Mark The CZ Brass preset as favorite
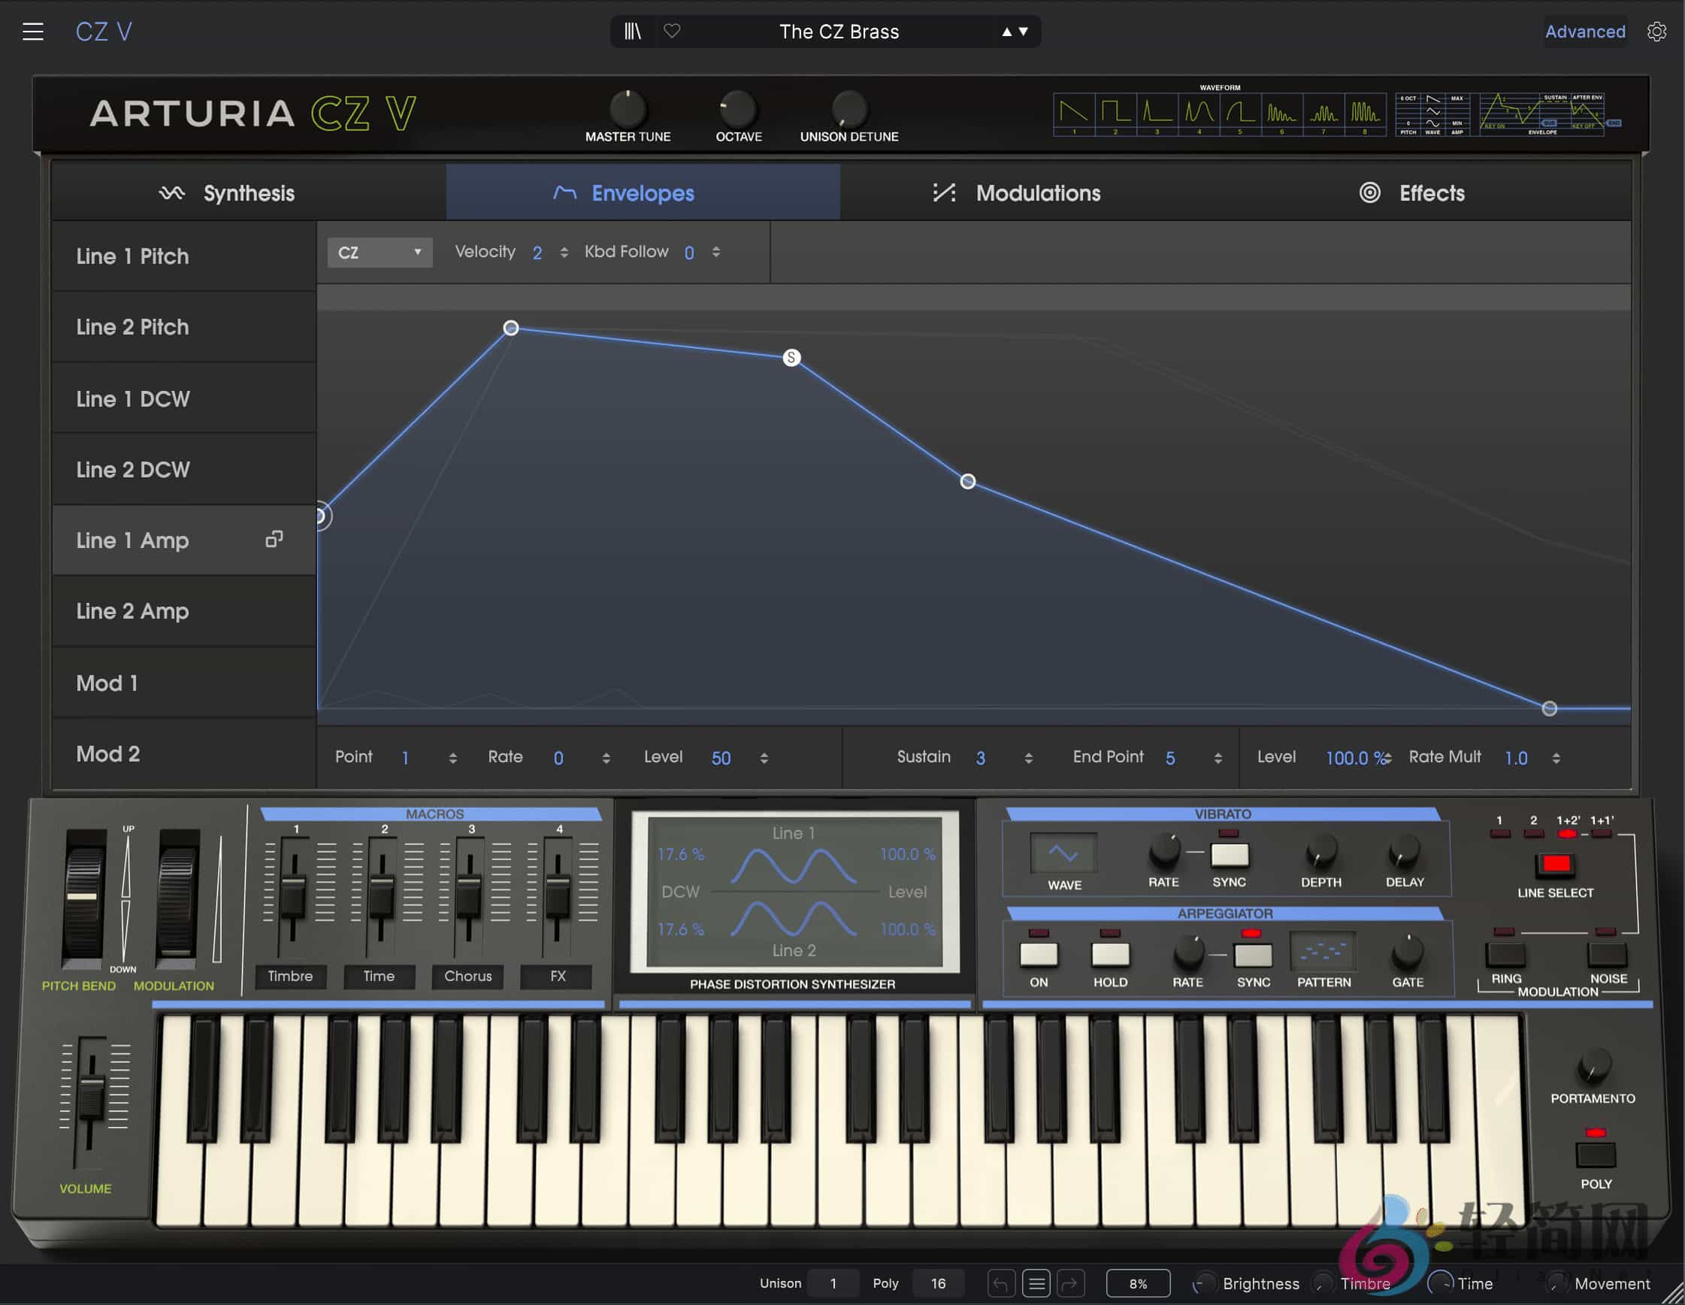Viewport: 1685px width, 1305px height. 672,32
